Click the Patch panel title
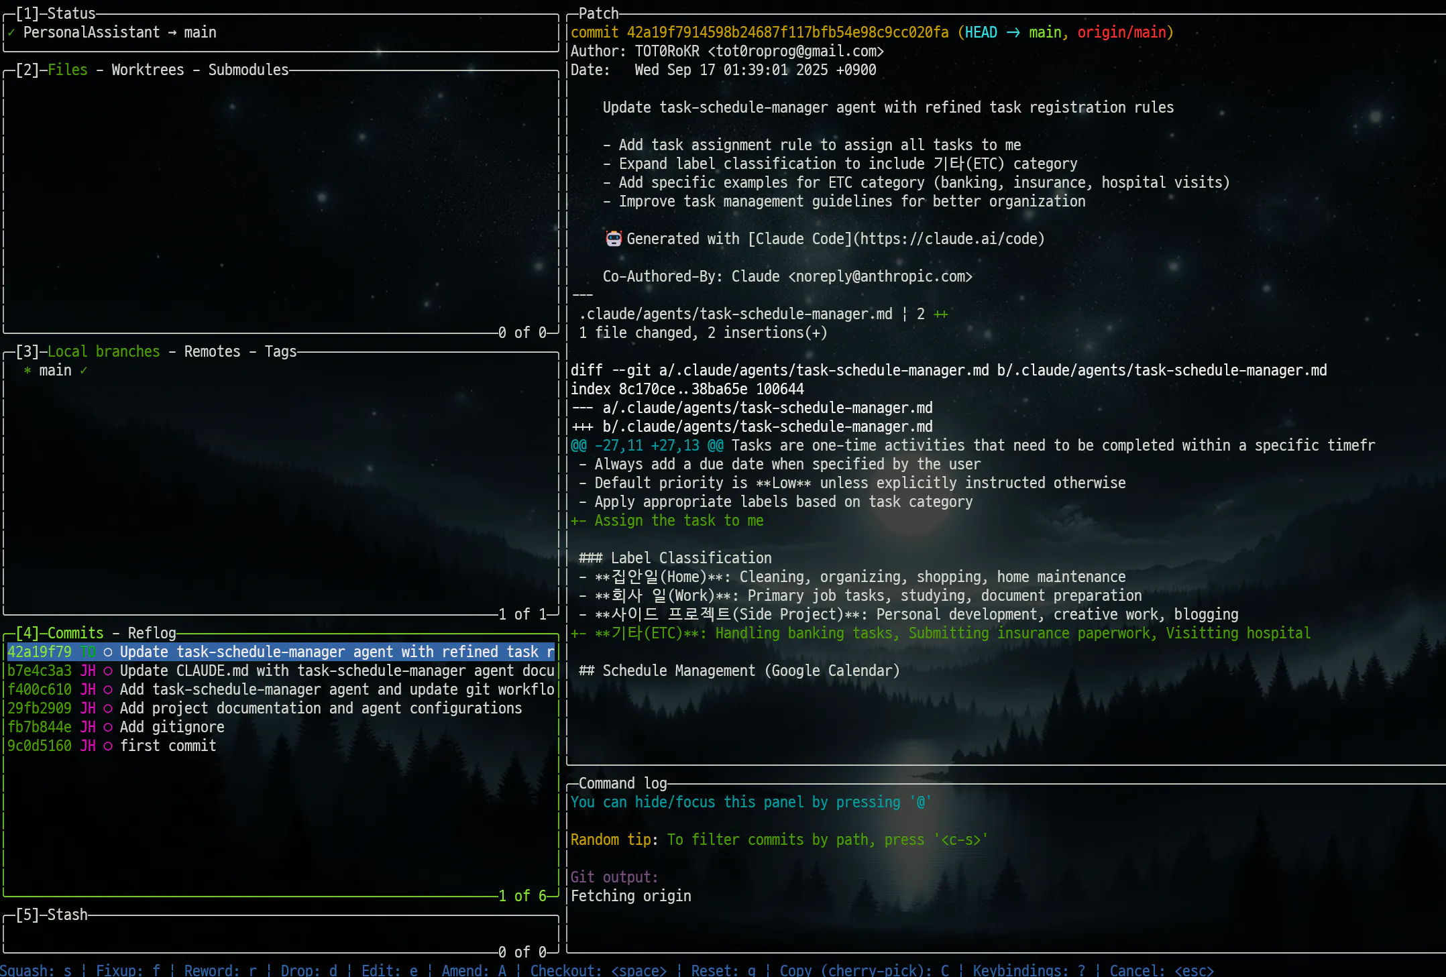Viewport: 1446px width, 977px height. click(599, 13)
